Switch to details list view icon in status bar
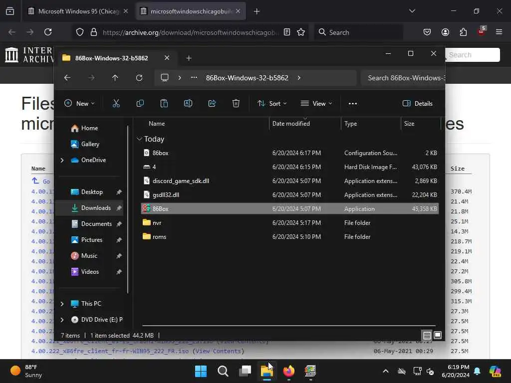Viewport: 511px width, 383px height. coord(427,335)
